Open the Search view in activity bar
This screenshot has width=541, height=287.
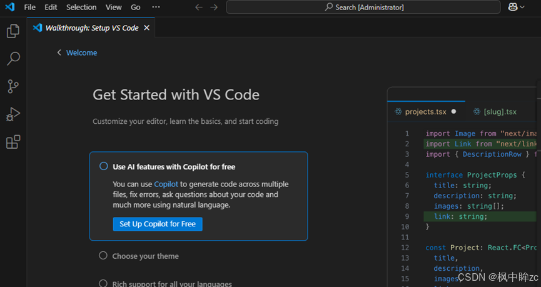[x=13, y=59]
